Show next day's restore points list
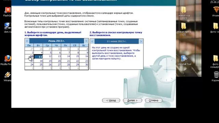Image resolution: width=219 pixels, height=123 pixels. [141, 41]
